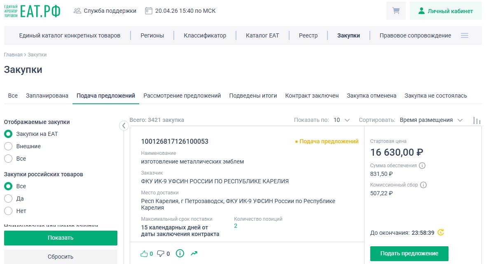
Task: Click the Подача предложений status label
Action: 327,142
